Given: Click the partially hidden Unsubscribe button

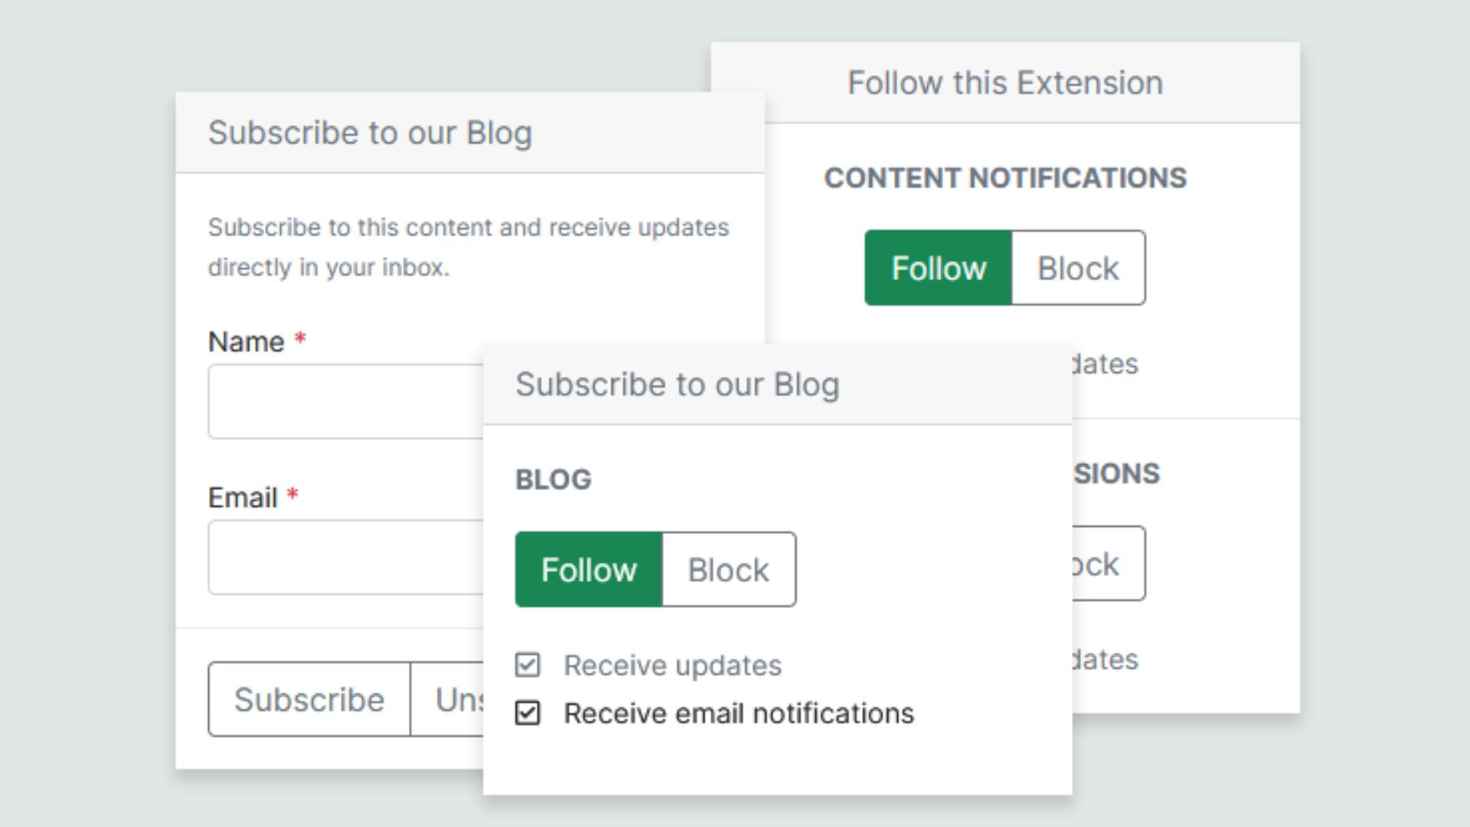Looking at the screenshot, I should coord(447,699).
